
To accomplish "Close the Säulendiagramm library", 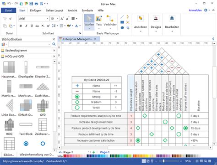I will tap(54, 51).
